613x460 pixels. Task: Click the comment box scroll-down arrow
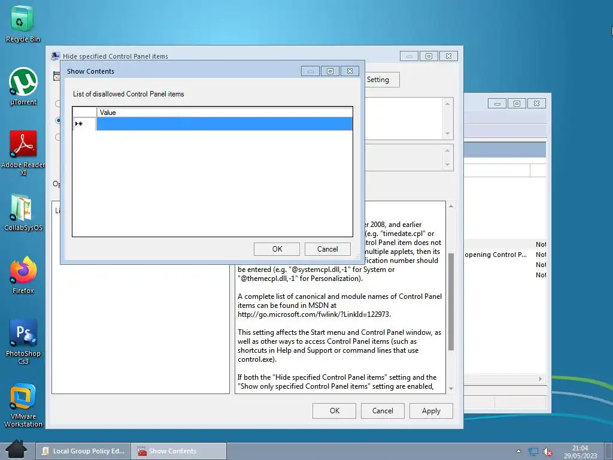click(447, 134)
